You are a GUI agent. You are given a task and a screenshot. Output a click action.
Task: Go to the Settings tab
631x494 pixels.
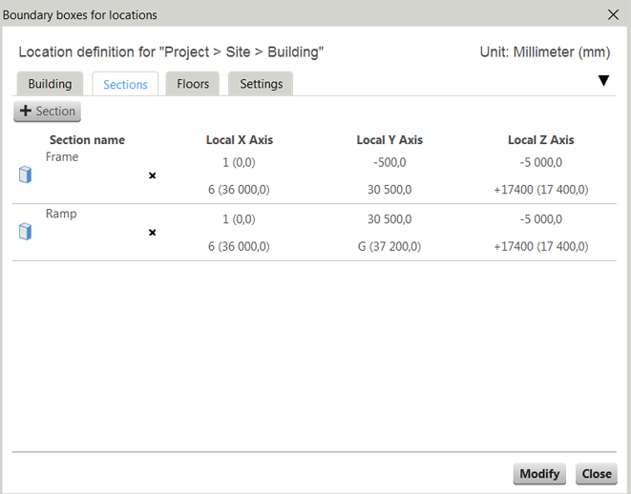point(261,84)
